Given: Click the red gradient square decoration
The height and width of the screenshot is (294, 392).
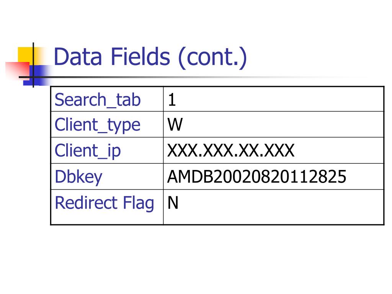Looking at the screenshot, I should pos(18,70).
